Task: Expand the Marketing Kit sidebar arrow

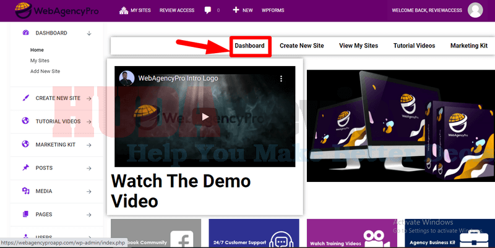Action: 89,145
